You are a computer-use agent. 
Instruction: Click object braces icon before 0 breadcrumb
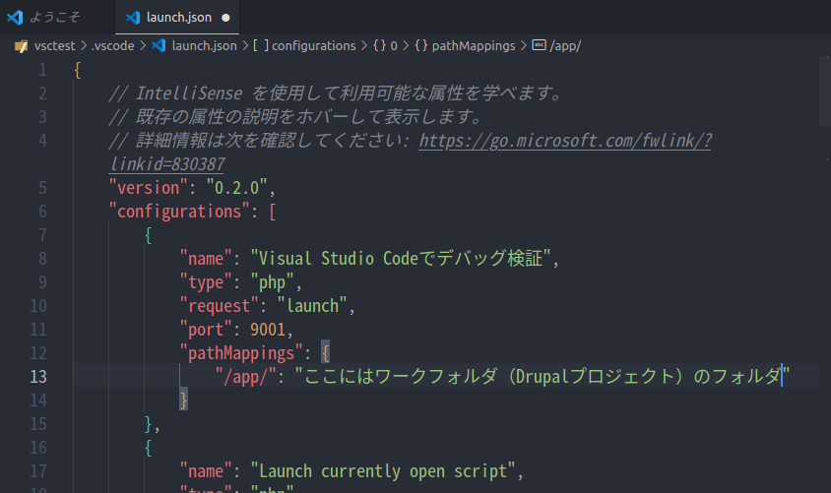(x=379, y=45)
